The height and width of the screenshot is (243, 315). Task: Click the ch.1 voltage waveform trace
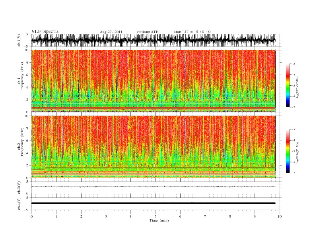click(x=153, y=40)
